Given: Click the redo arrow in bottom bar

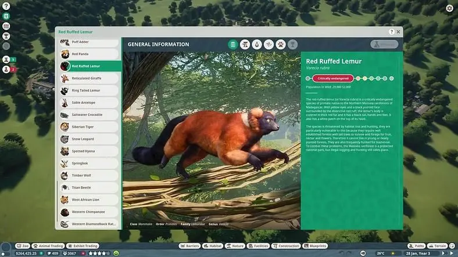Looking at the screenshot, I should [350, 254].
